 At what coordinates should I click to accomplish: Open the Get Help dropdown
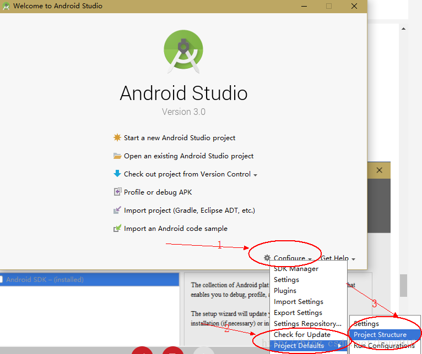335,258
